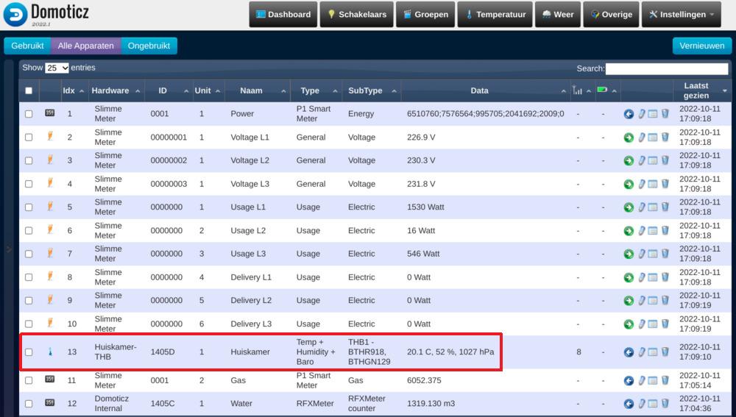The image size is (736, 417).
Task: Check the box for Voltage L3 row
Action: point(29,184)
